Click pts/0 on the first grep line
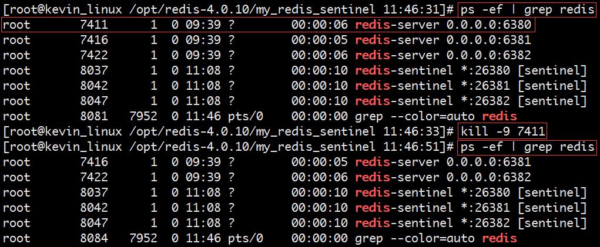600x247 pixels. pyautogui.click(x=246, y=116)
